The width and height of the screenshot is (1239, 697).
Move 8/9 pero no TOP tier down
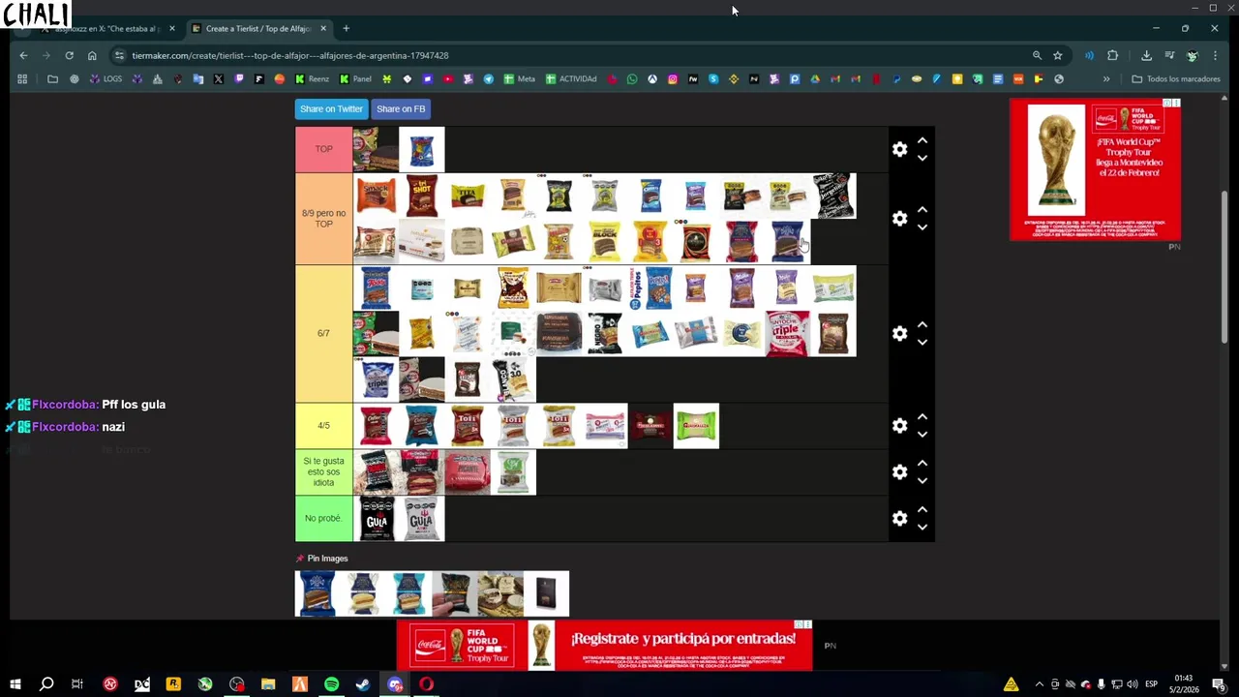coord(922,227)
